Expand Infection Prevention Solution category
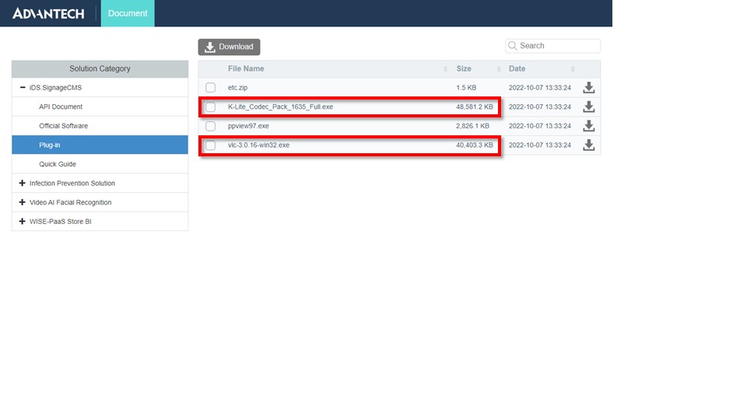This screenshot has height=420, width=747. pyautogui.click(x=22, y=184)
